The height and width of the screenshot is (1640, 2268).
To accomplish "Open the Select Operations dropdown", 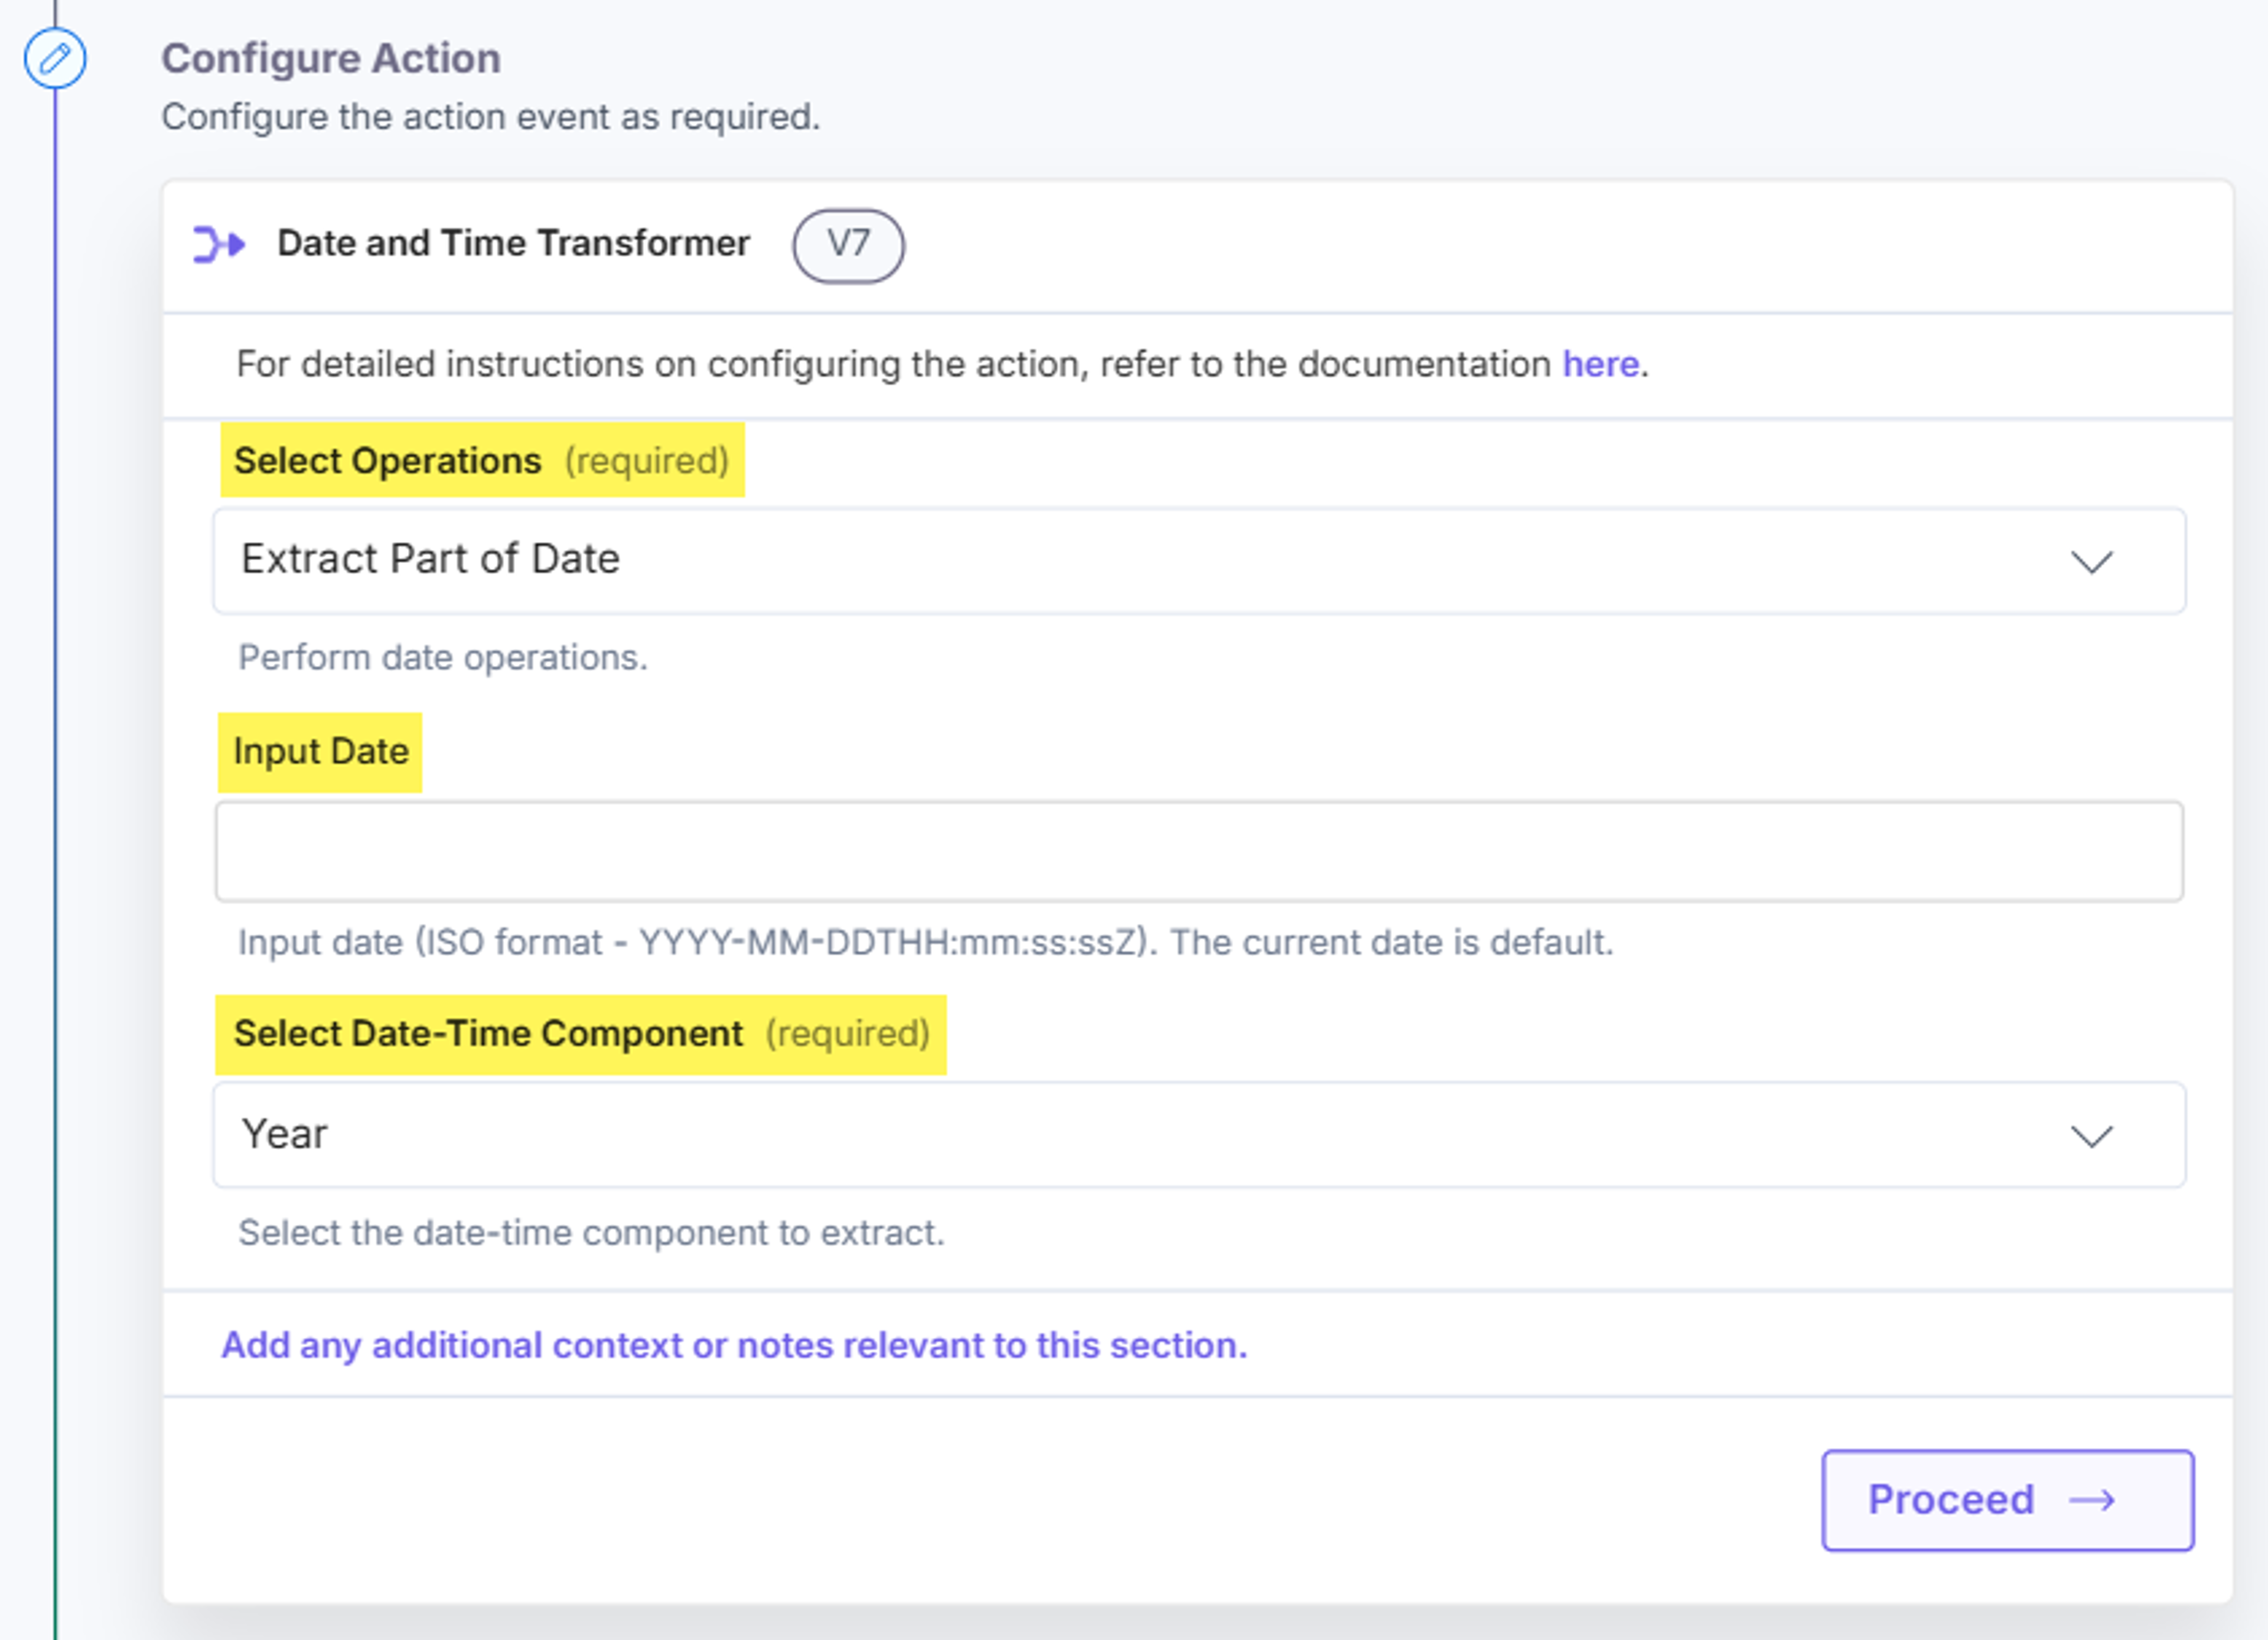I will pos(1199,561).
